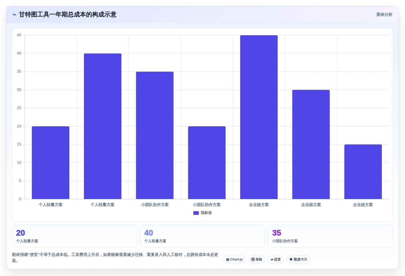
Task: Click the y-axis label 45
Action: [x=19, y=35]
